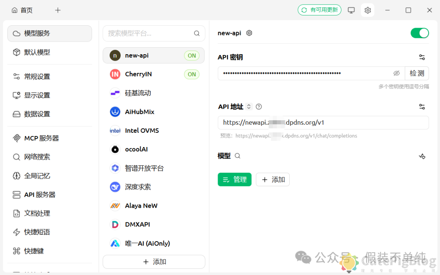Open the API 地址 format selector arrows
Image resolution: width=440 pixels, height=275 pixels.
[249, 106]
